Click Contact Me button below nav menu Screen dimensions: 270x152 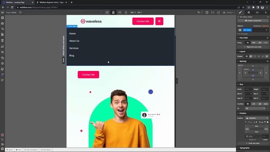(88, 75)
